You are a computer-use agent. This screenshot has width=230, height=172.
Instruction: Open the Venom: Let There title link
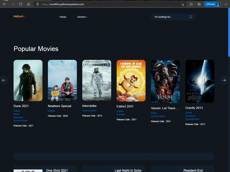point(165,108)
